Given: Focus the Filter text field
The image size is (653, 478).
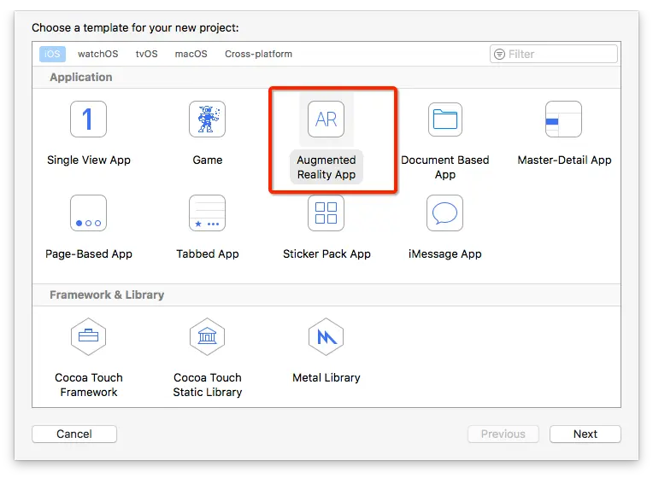Looking at the screenshot, I should 554,54.
